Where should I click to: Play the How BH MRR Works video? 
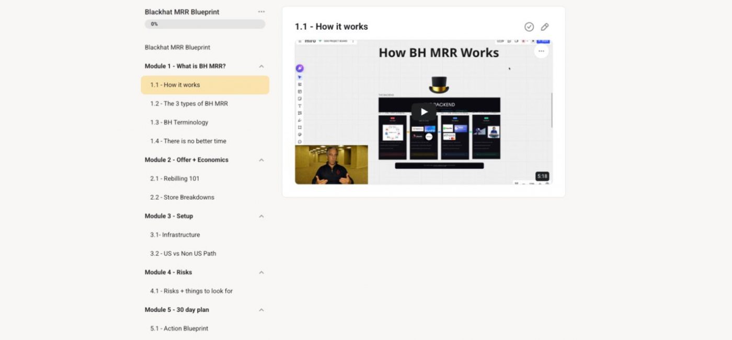tap(424, 112)
